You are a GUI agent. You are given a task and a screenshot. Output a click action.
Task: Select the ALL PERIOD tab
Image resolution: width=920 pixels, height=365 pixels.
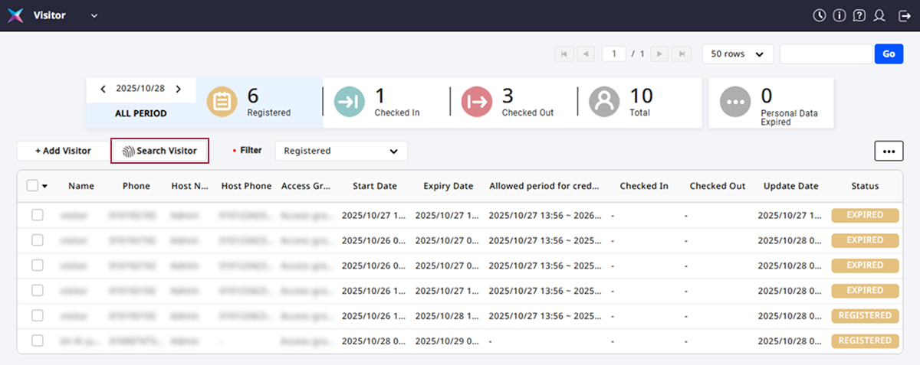pos(141,113)
